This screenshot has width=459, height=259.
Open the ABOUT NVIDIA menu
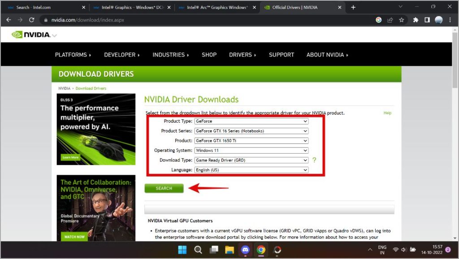click(x=327, y=55)
